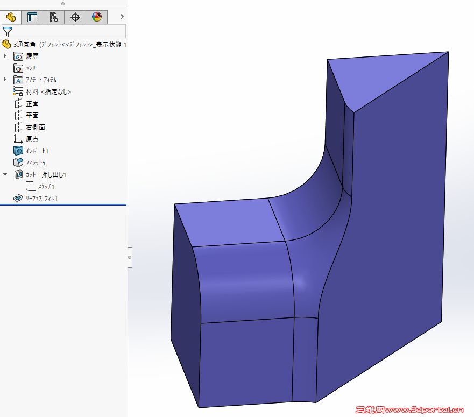Open the FeatureManager design tree tab
The height and width of the screenshot is (417, 474).
(11, 17)
